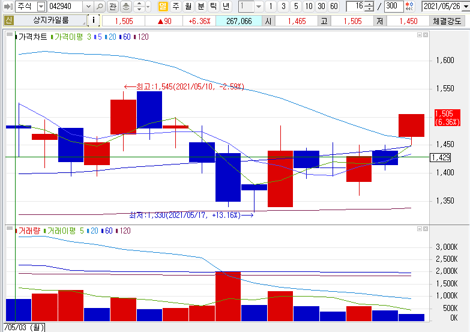Click the 저 low price label
This screenshot has width=470, height=332.
point(380,21)
